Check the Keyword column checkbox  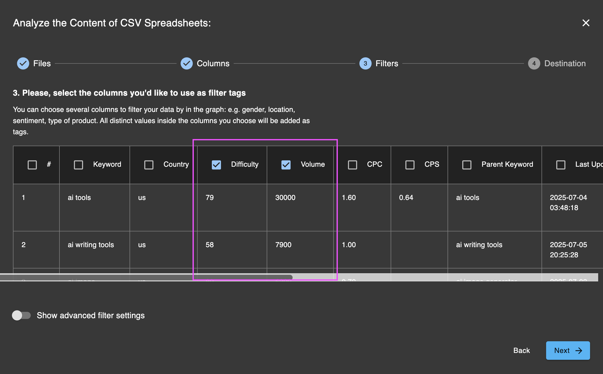(x=78, y=165)
